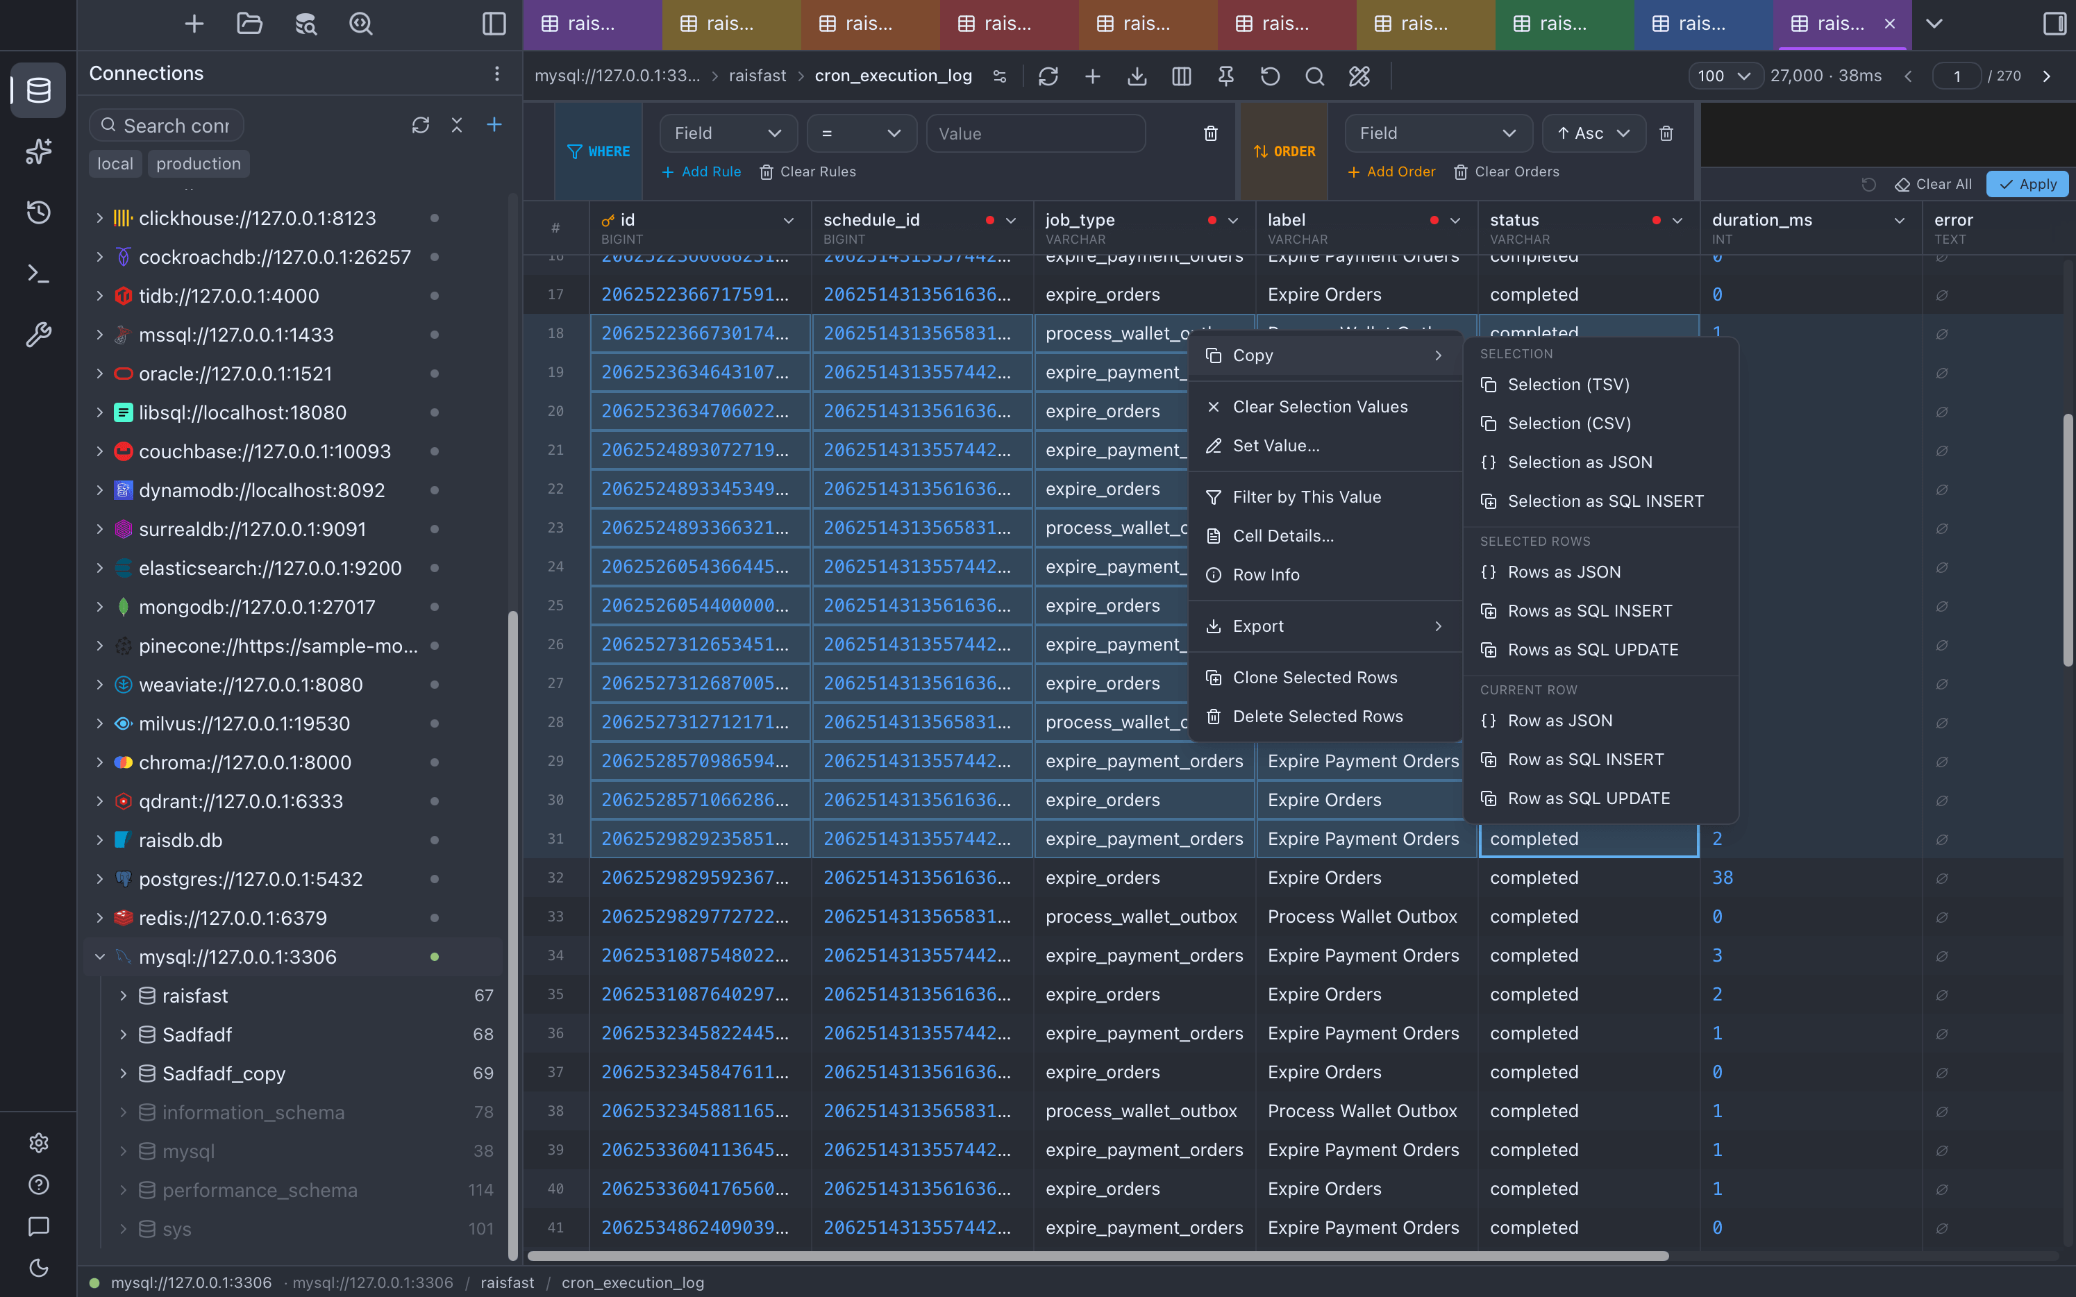This screenshot has width=2076, height=1297.
Task: Delete the ORDER rule with trash icon
Action: point(1666,134)
